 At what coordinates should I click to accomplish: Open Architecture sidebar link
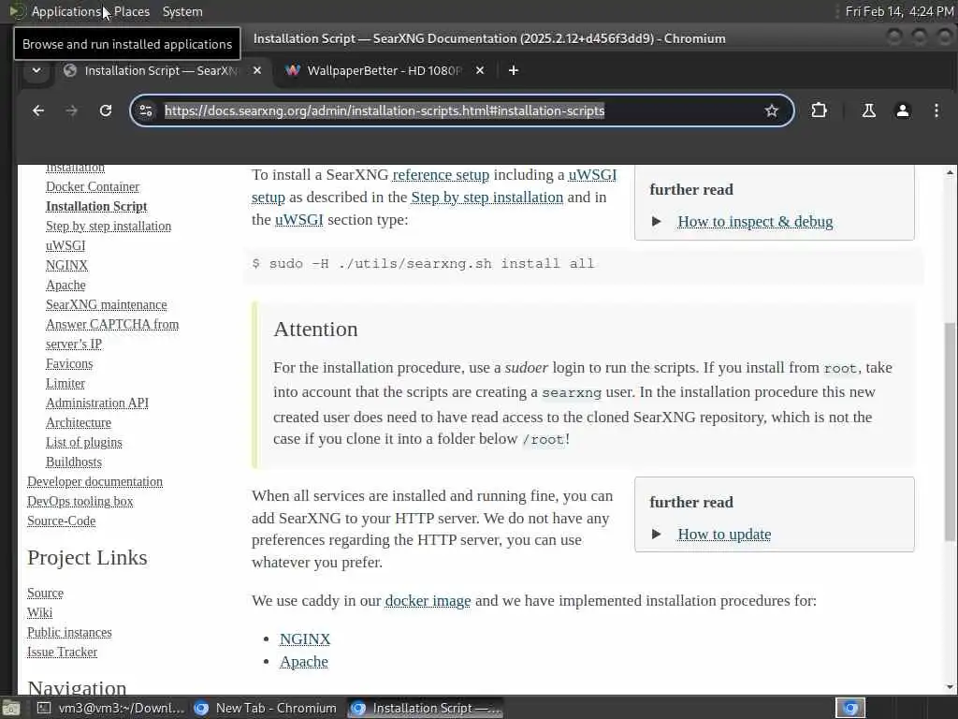tap(79, 422)
